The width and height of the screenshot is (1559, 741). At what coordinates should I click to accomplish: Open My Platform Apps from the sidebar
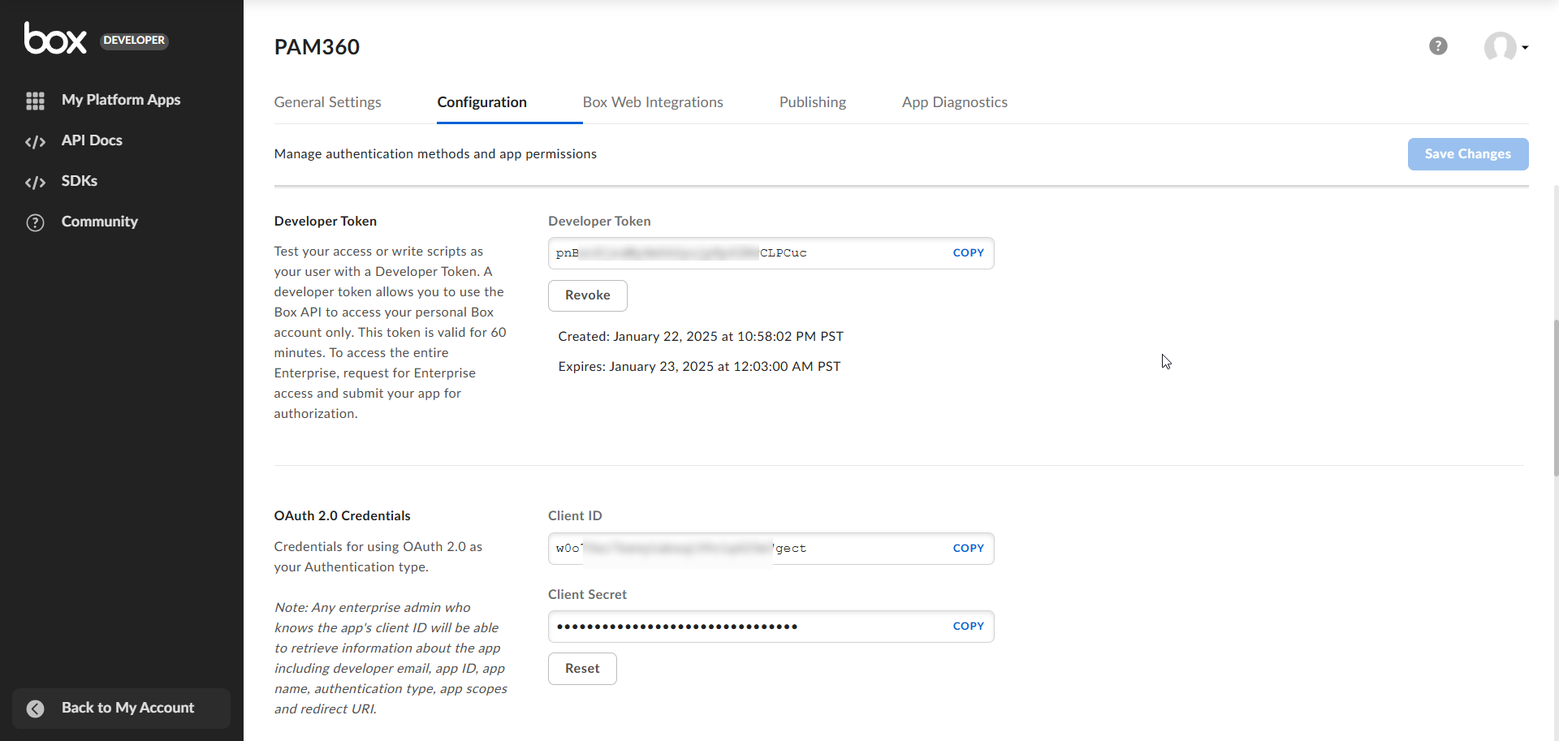click(x=120, y=99)
